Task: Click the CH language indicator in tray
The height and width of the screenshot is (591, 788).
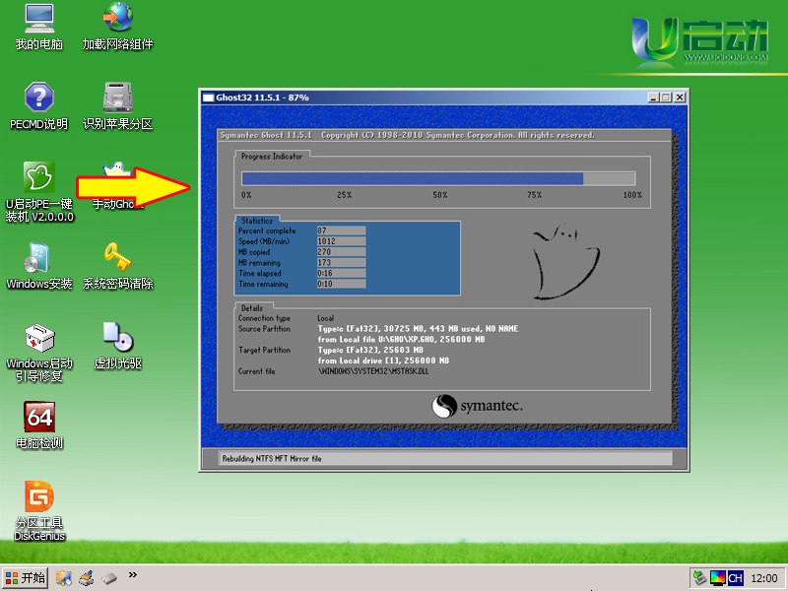Action: tap(735, 578)
